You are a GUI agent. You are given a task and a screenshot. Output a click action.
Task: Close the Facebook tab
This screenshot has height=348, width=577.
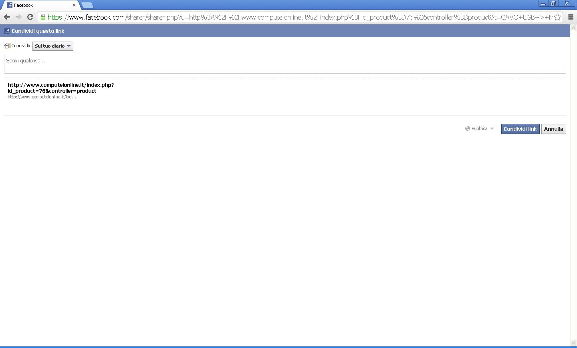coord(74,5)
